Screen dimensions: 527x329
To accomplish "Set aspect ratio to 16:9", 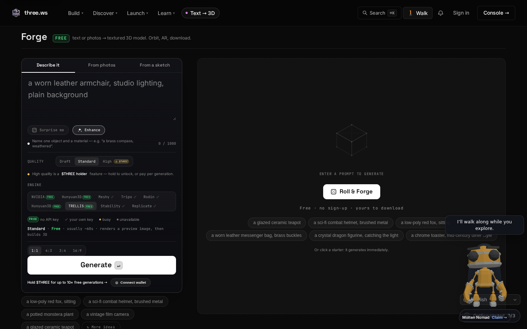I will [x=77, y=251].
